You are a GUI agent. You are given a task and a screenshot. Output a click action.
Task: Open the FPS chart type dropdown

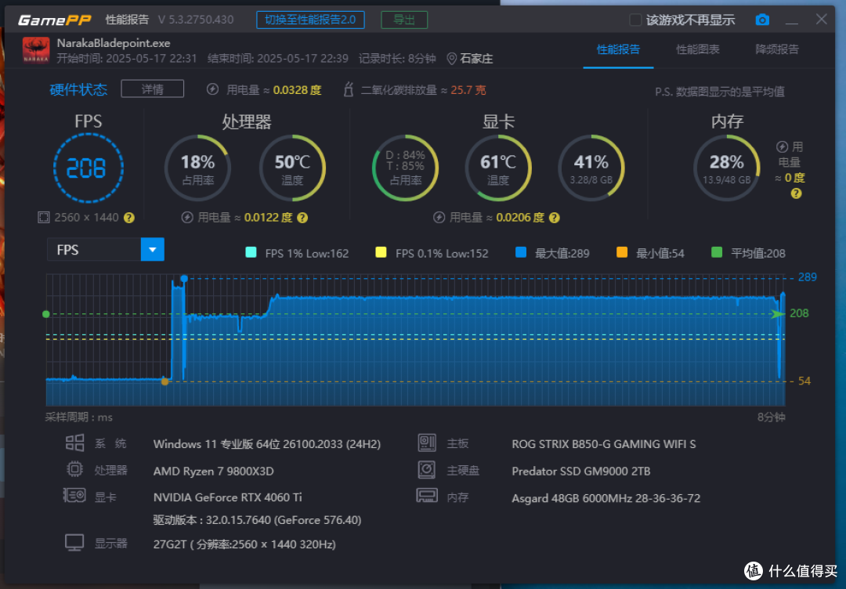pyautogui.click(x=106, y=250)
